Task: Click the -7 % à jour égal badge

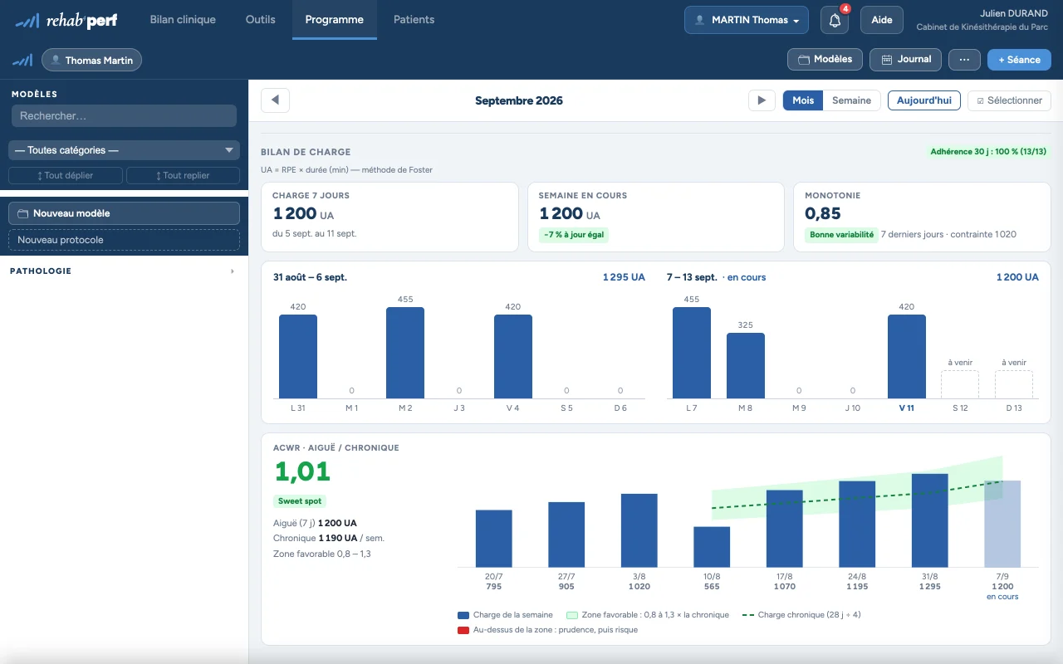Action: [574, 235]
